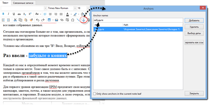
Task: Insert a hyperlink
Action: click(62, 20)
